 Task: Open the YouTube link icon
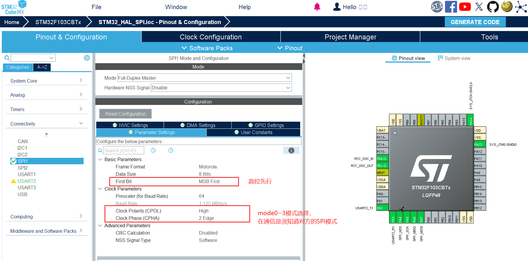465,7
